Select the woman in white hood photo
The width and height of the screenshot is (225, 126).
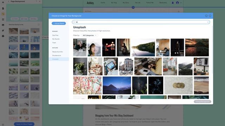pos(94,48)
